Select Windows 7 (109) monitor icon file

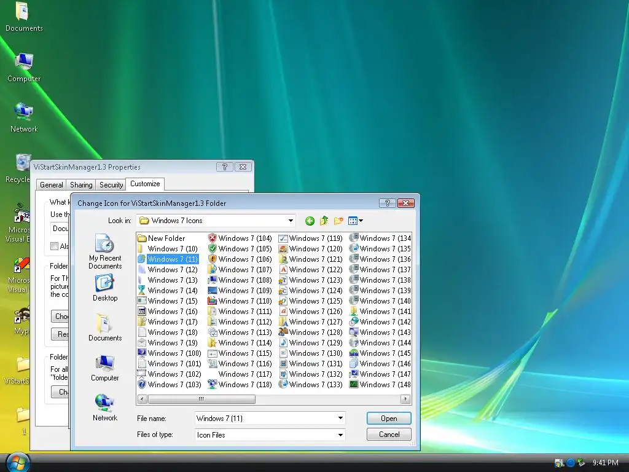pyautogui.click(x=240, y=291)
